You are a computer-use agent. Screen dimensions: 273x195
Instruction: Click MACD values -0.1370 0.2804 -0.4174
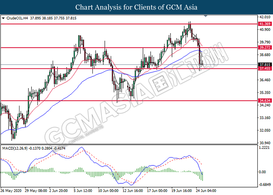(x=47, y=148)
